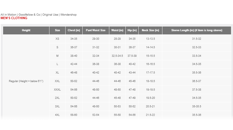
Task: Select the 4XL size cell
Action: 57,115
